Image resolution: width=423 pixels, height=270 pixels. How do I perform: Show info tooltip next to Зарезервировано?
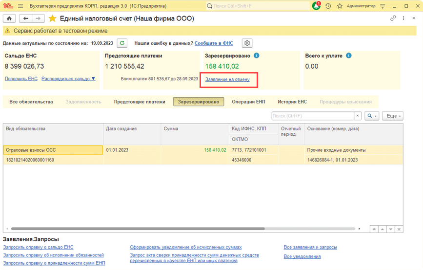tap(256, 55)
